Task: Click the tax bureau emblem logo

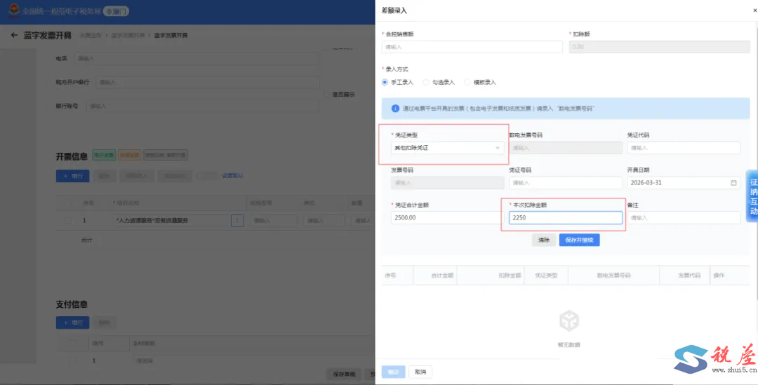Action: [15, 10]
